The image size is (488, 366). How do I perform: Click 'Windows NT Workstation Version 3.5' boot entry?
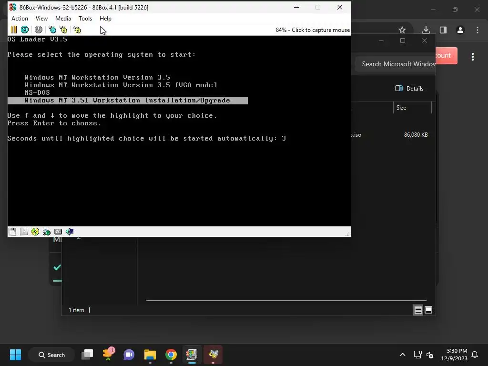[x=97, y=77]
